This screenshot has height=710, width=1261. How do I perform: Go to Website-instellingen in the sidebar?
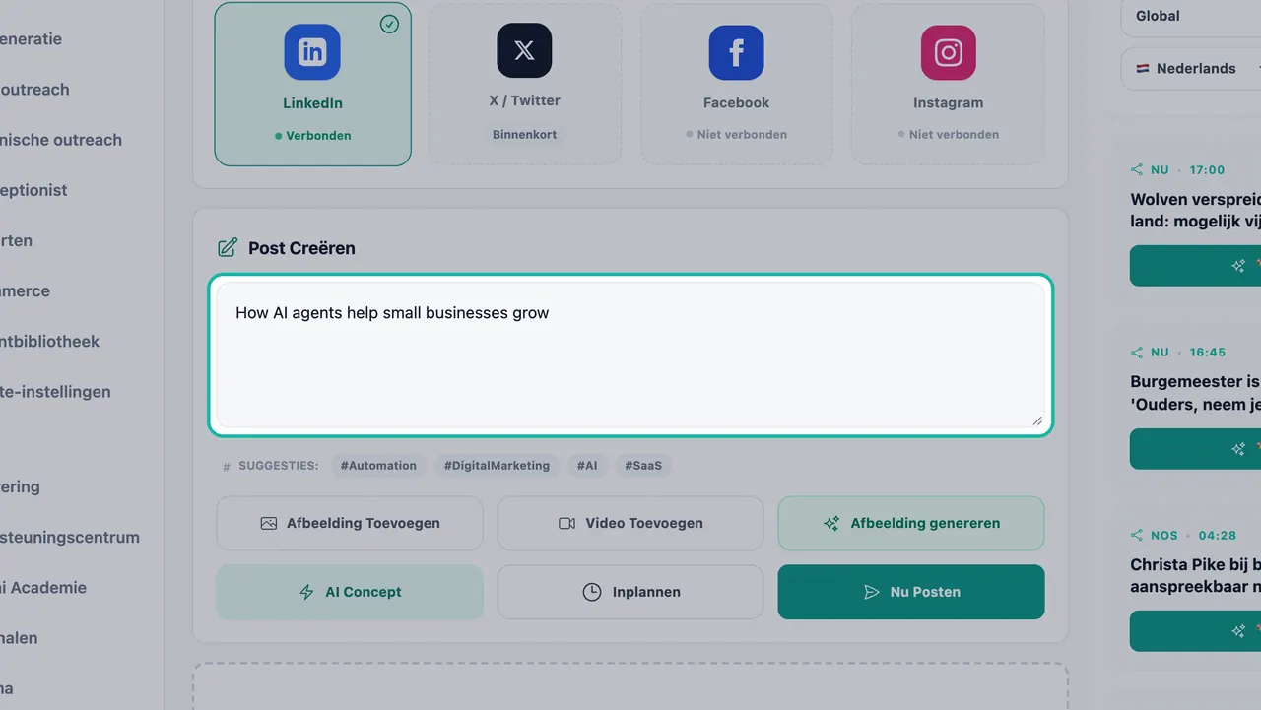[55, 391]
